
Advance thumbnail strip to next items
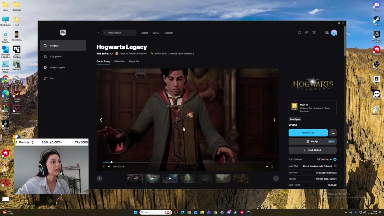276,178
